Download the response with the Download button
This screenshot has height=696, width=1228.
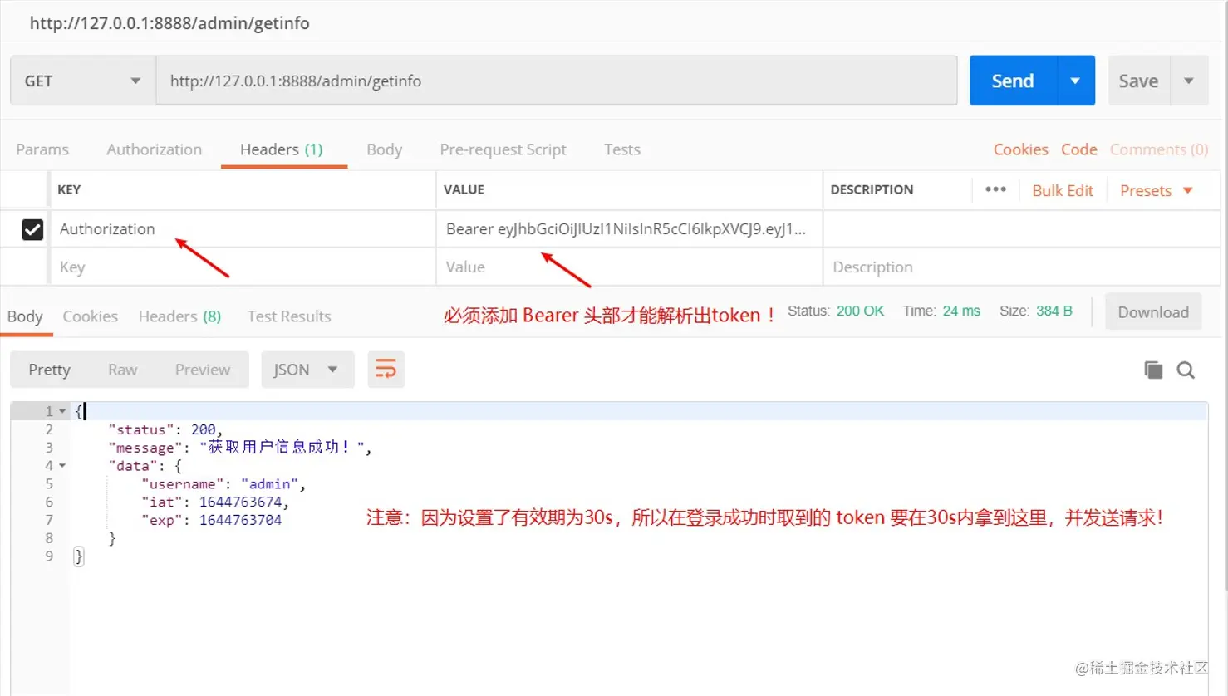point(1153,311)
